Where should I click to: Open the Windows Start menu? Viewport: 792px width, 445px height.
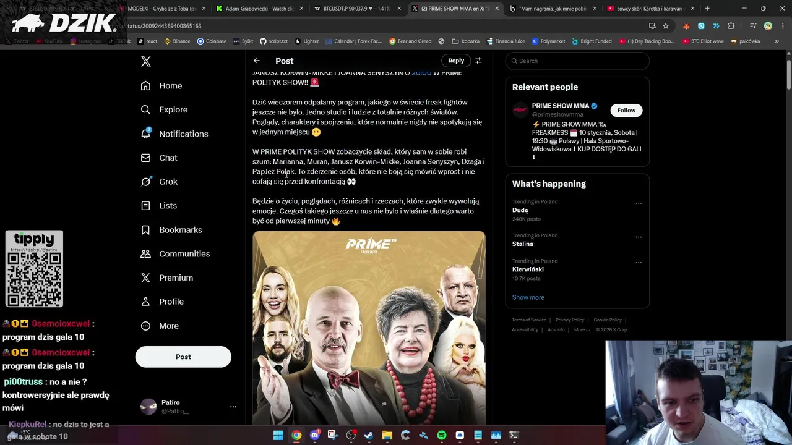[278, 435]
